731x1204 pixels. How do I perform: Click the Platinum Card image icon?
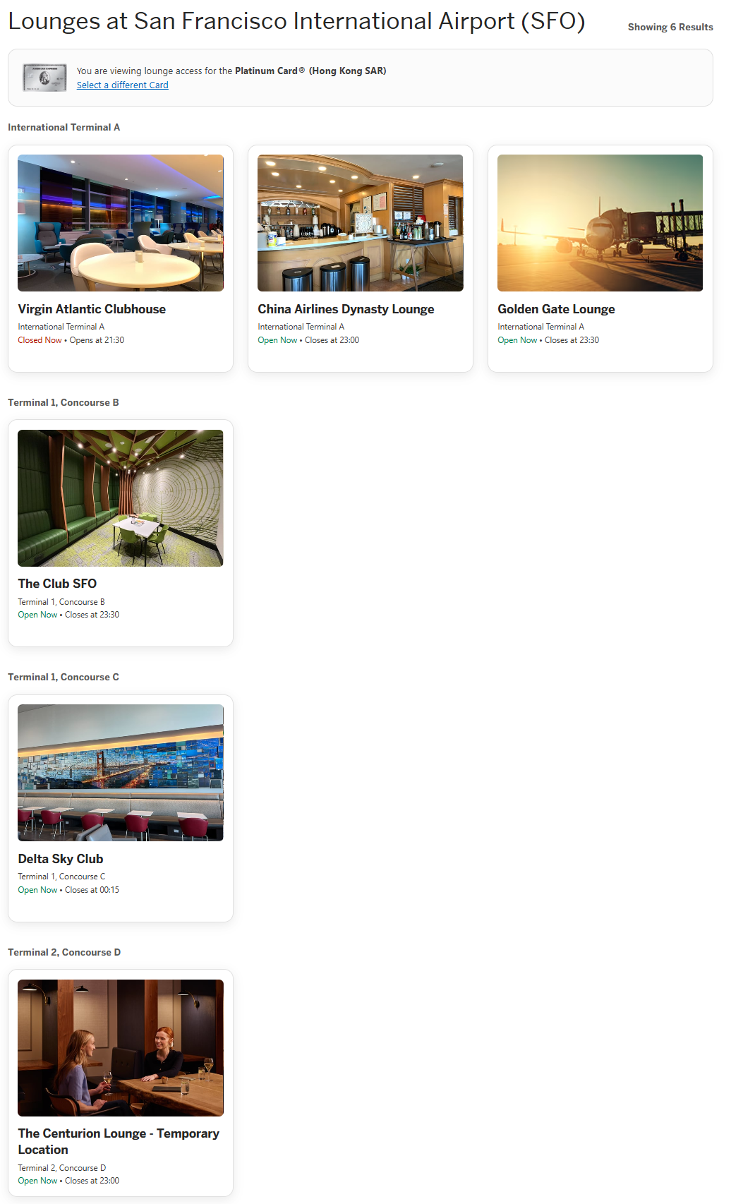[44, 78]
